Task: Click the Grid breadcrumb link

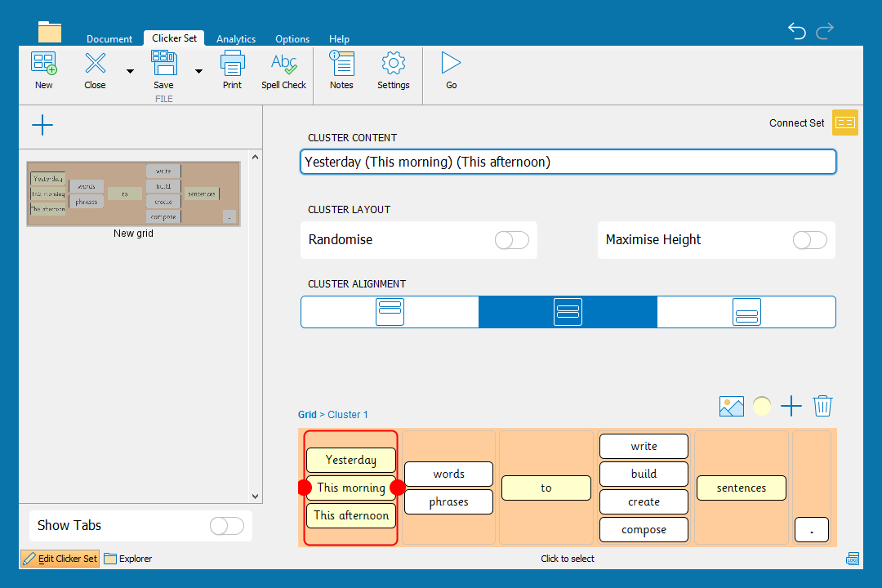Action: click(307, 415)
